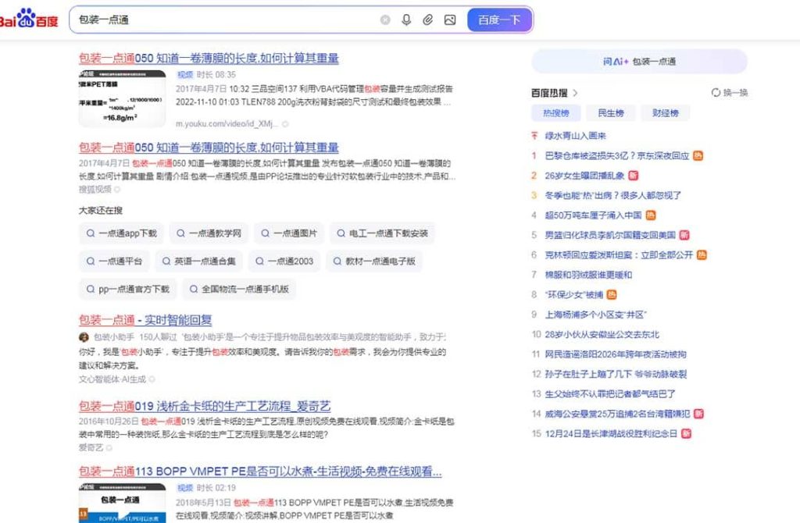Viewport: 800px width, 523px height.
Task: Click the 一点通app下载 related search chip
Action: (x=121, y=233)
